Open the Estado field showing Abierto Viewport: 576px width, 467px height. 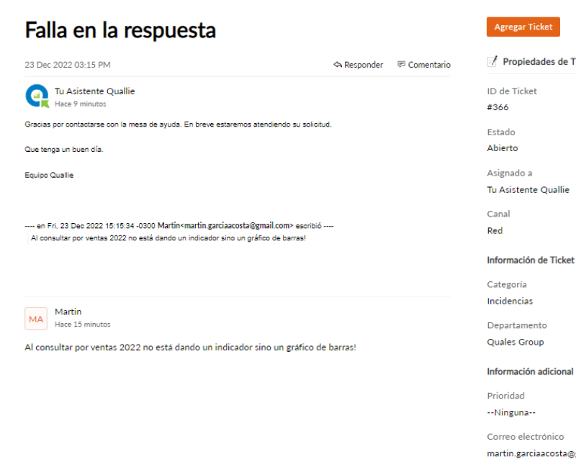click(502, 148)
